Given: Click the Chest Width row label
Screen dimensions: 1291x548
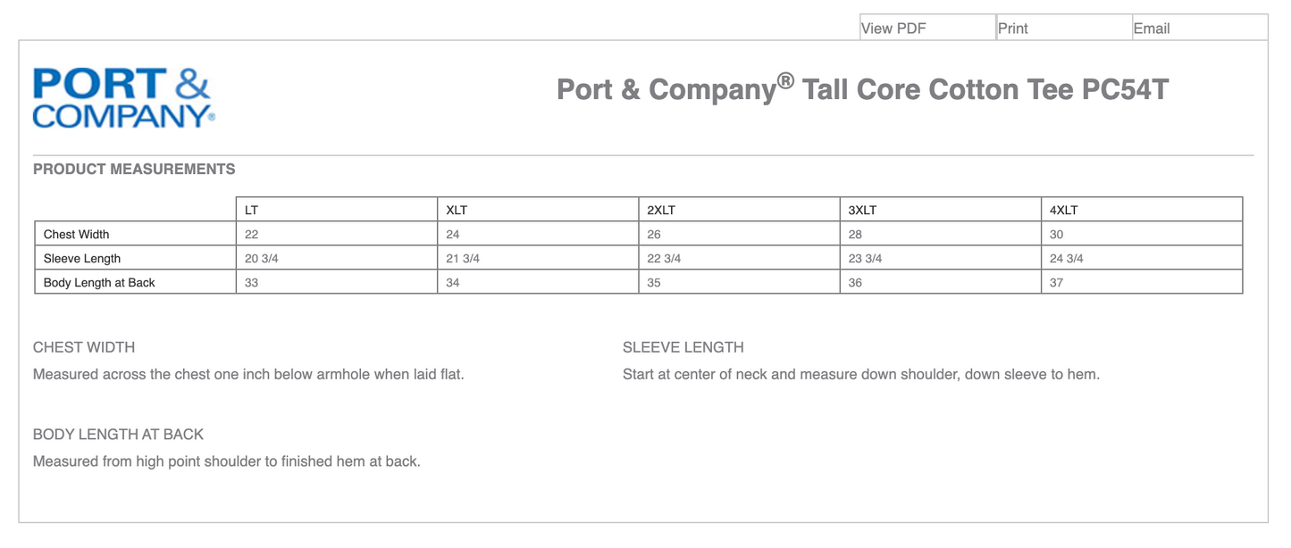Looking at the screenshot, I should pyautogui.click(x=77, y=235).
